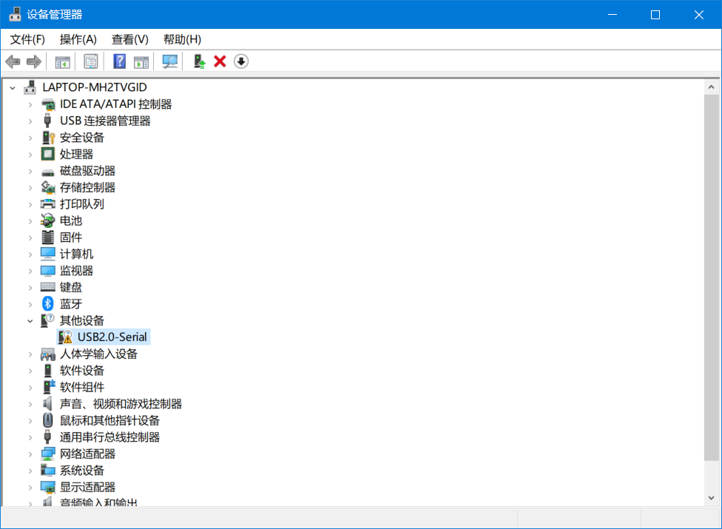Screen dimensions: 722x529
Task: Click the 打印队列 printer icon
Action: coord(48,204)
